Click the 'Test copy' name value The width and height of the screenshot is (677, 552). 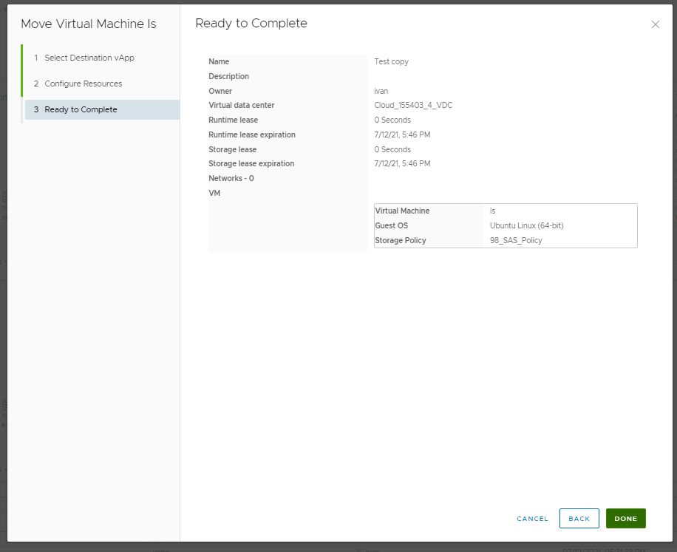click(x=391, y=62)
